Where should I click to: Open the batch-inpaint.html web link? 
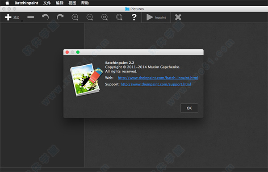tap(158, 78)
